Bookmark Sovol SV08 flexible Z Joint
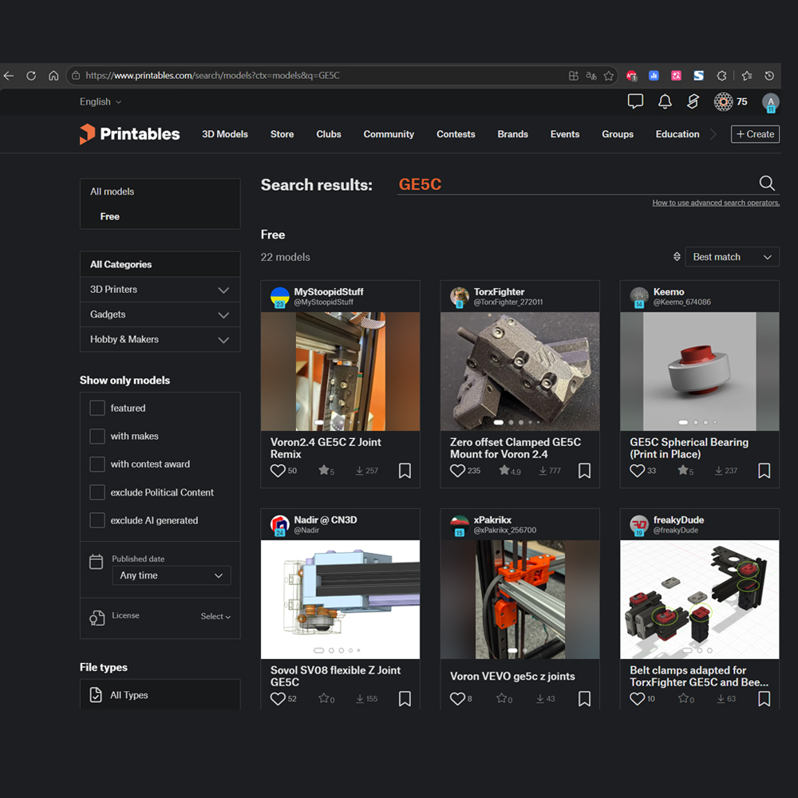 tap(405, 699)
